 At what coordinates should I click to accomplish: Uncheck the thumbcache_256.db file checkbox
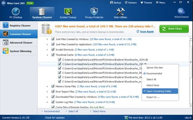[59, 64]
